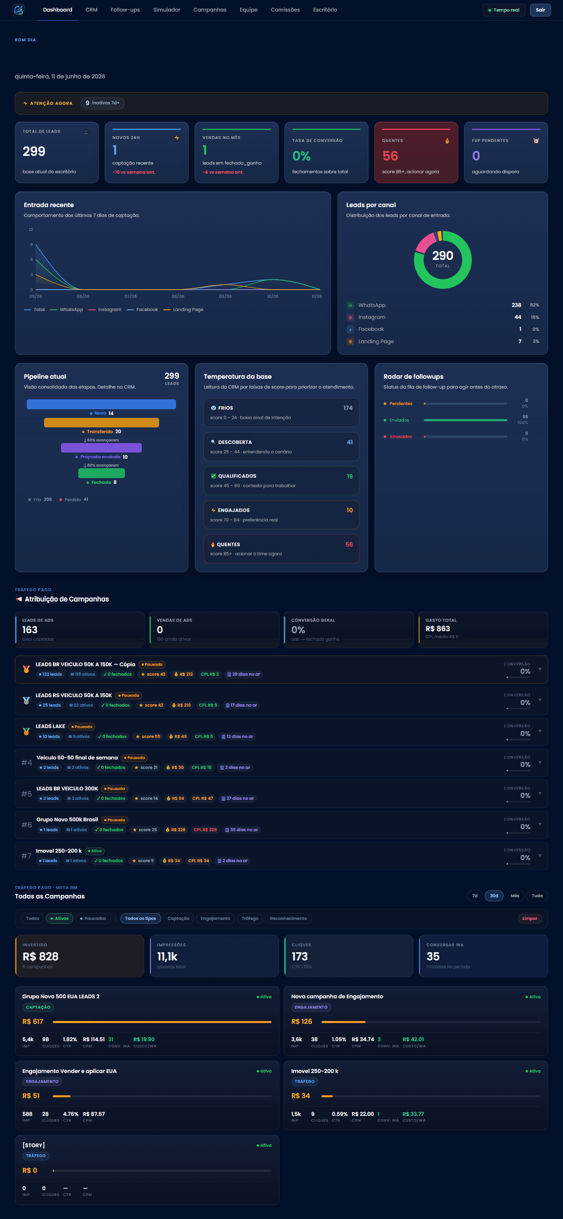Select the 7d period button
This screenshot has height=1219, width=563.
click(x=475, y=896)
